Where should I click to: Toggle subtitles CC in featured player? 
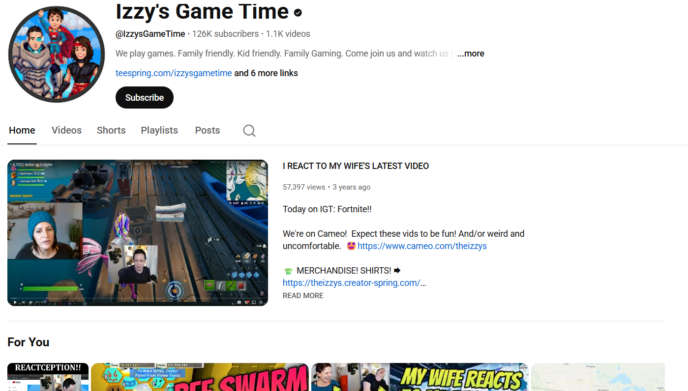tap(239, 302)
